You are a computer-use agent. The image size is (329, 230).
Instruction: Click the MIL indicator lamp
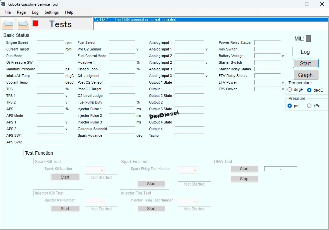click(308, 38)
